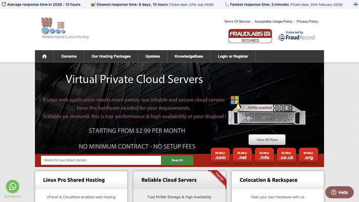Open the Colocation & Rackspace card
This screenshot has width=359, height=202.
(278, 187)
